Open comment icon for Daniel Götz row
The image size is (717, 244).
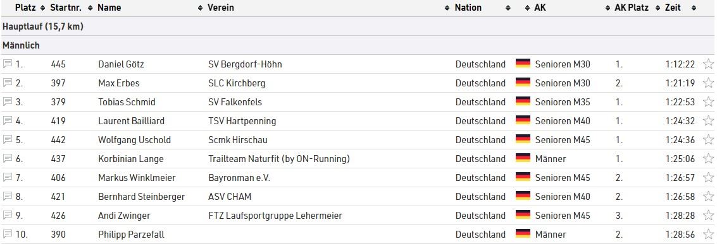pyautogui.click(x=7, y=64)
